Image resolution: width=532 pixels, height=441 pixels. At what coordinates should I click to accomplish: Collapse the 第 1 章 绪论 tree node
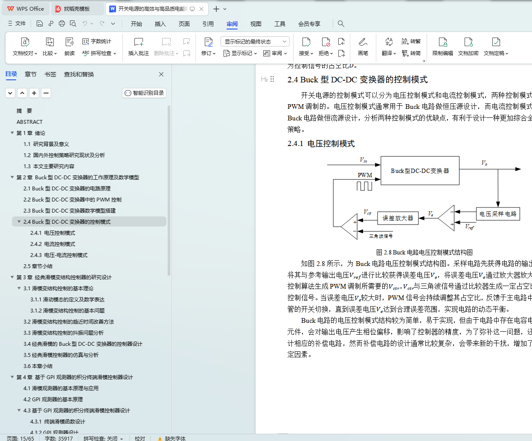coord(12,133)
